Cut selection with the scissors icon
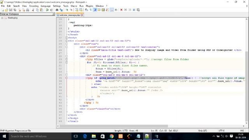The width and height of the screenshot is (249, 140). (33, 10)
